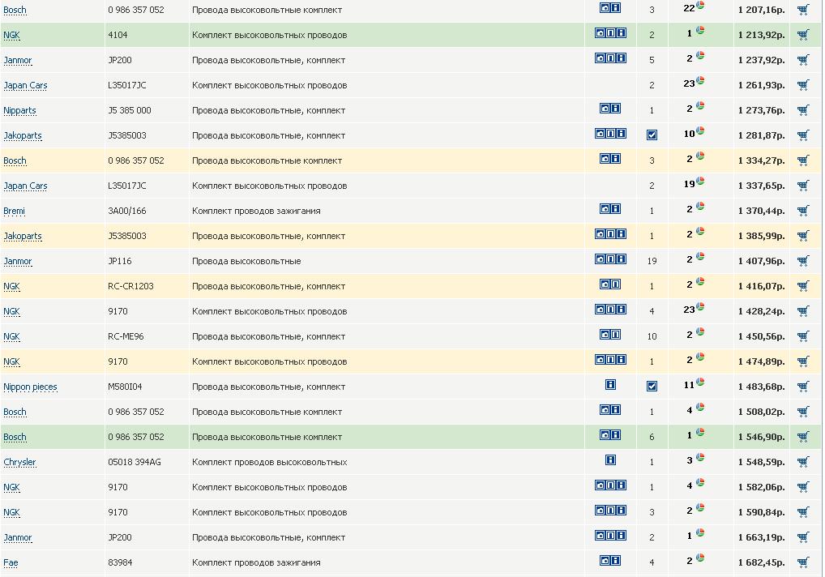Click 'П' icon in NGK RC-ME96 row
Screen dimensions: 825x577
(x=616, y=334)
